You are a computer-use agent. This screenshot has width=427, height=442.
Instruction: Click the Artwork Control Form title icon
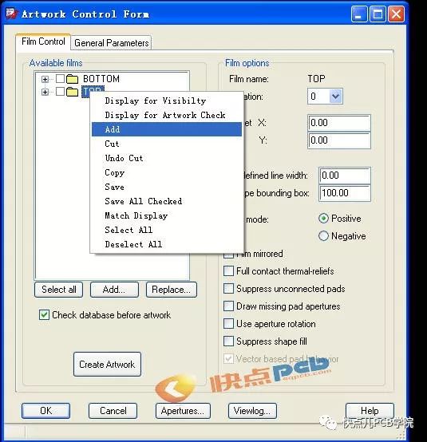tap(11, 14)
